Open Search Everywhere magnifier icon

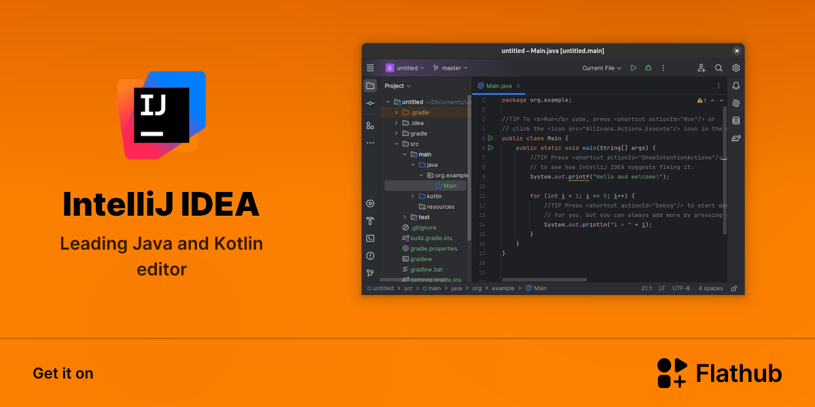click(x=719, y=68)
